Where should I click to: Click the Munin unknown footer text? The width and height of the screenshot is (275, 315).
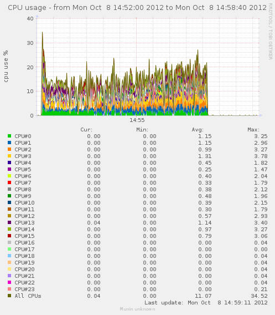(x=137, y=309)
